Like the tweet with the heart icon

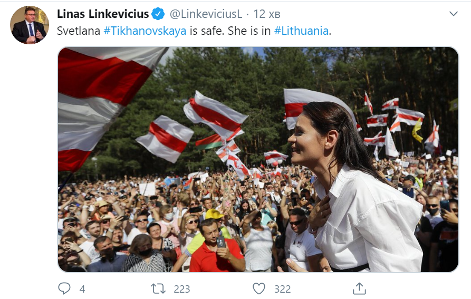click(258, 289)
